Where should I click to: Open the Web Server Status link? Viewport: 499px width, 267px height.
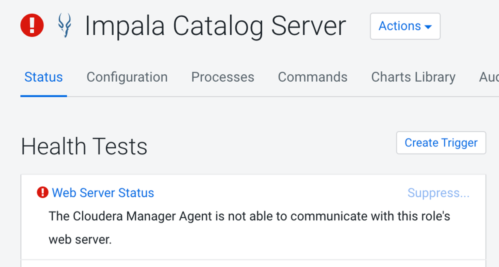(x=103, y=192)
